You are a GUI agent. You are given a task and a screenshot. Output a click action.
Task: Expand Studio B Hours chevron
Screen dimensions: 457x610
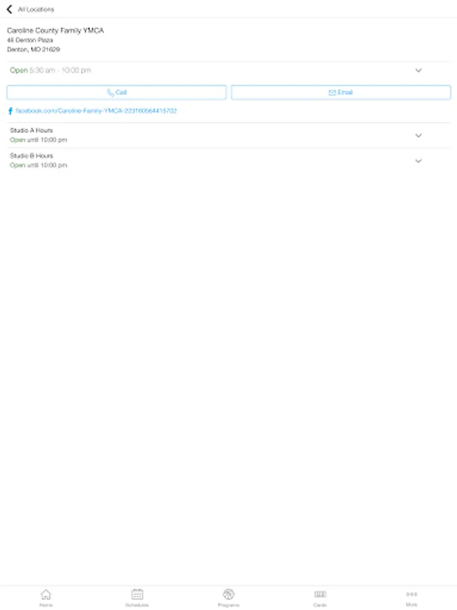(418, 161)
